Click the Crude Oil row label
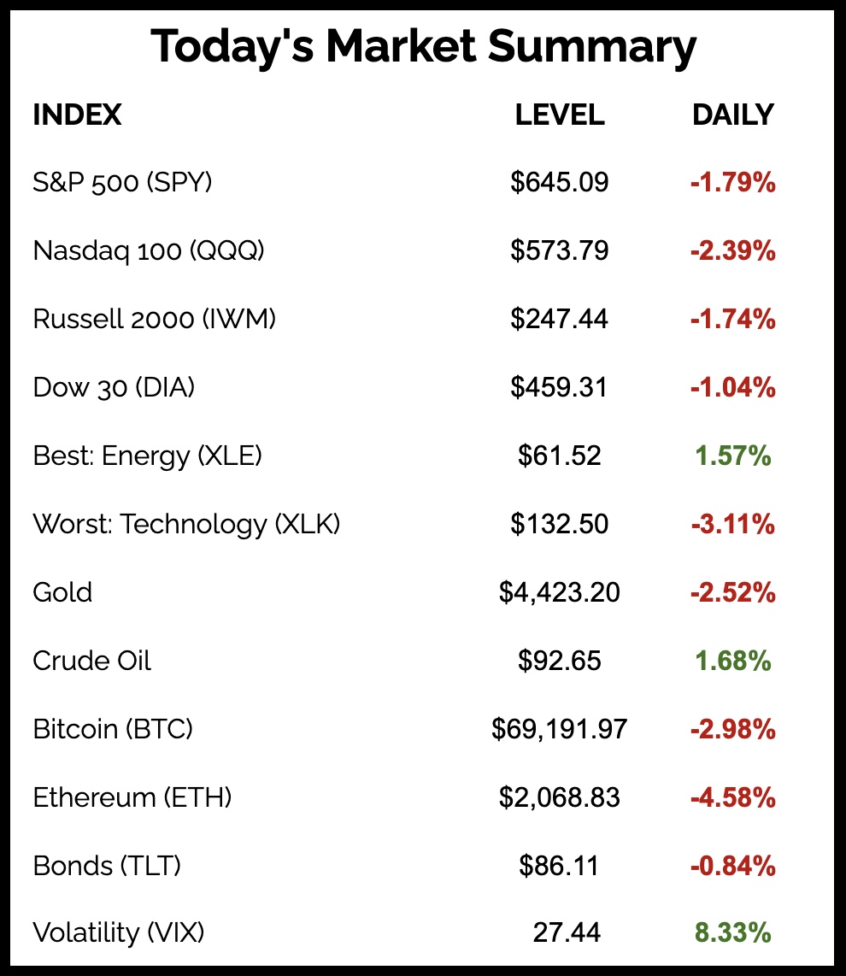 coord(92,661)
